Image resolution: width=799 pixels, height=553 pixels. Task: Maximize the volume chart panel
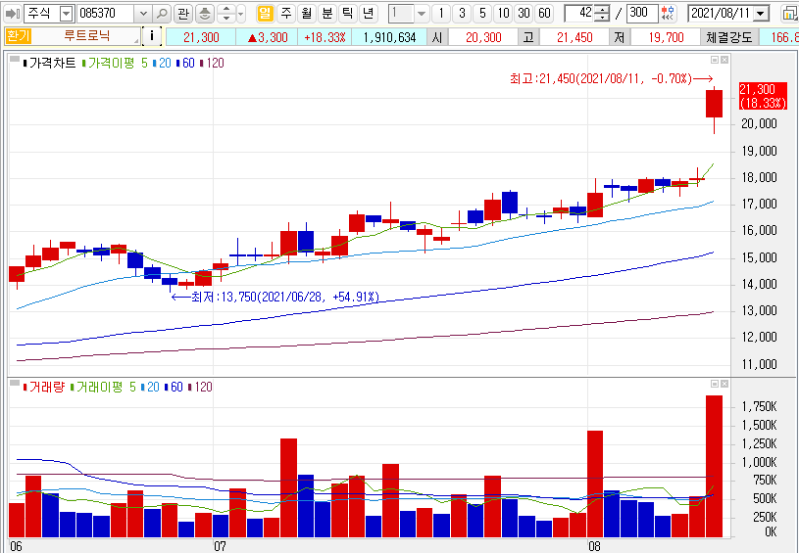(715, 384)
